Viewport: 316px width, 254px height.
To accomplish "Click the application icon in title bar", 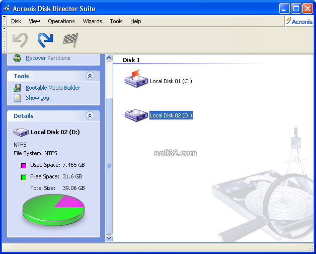I will pyautogui.click(x=7, y=9).
